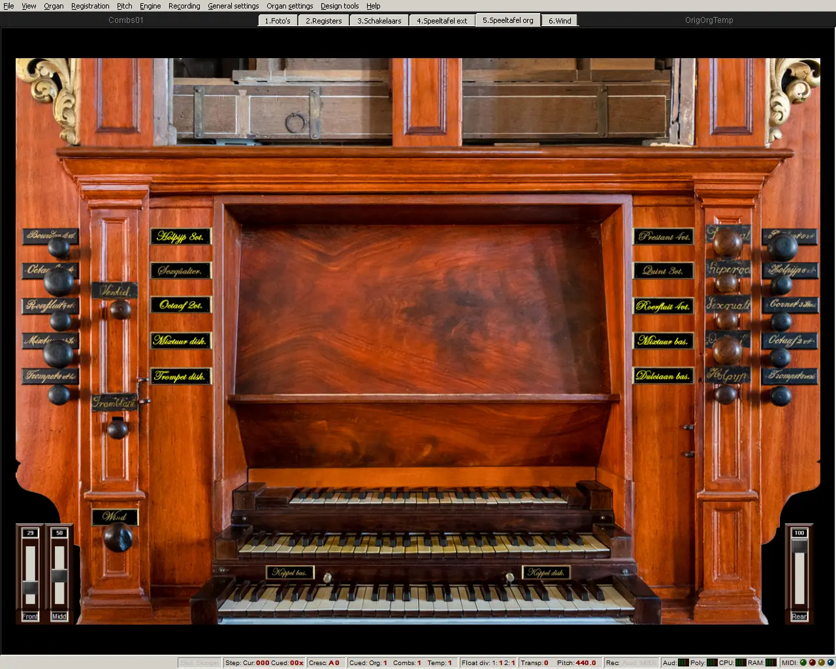Open the Registration menu
Image resolution: width=836 pixels, height=669 pixels.
[90, 6]
